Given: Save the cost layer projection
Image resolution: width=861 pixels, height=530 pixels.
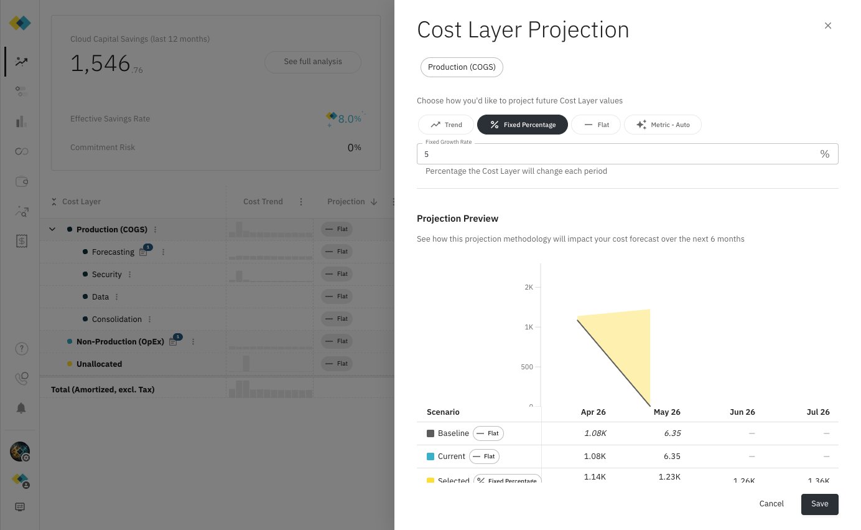Looking at the screenshot, I should (x=819, y=504).
